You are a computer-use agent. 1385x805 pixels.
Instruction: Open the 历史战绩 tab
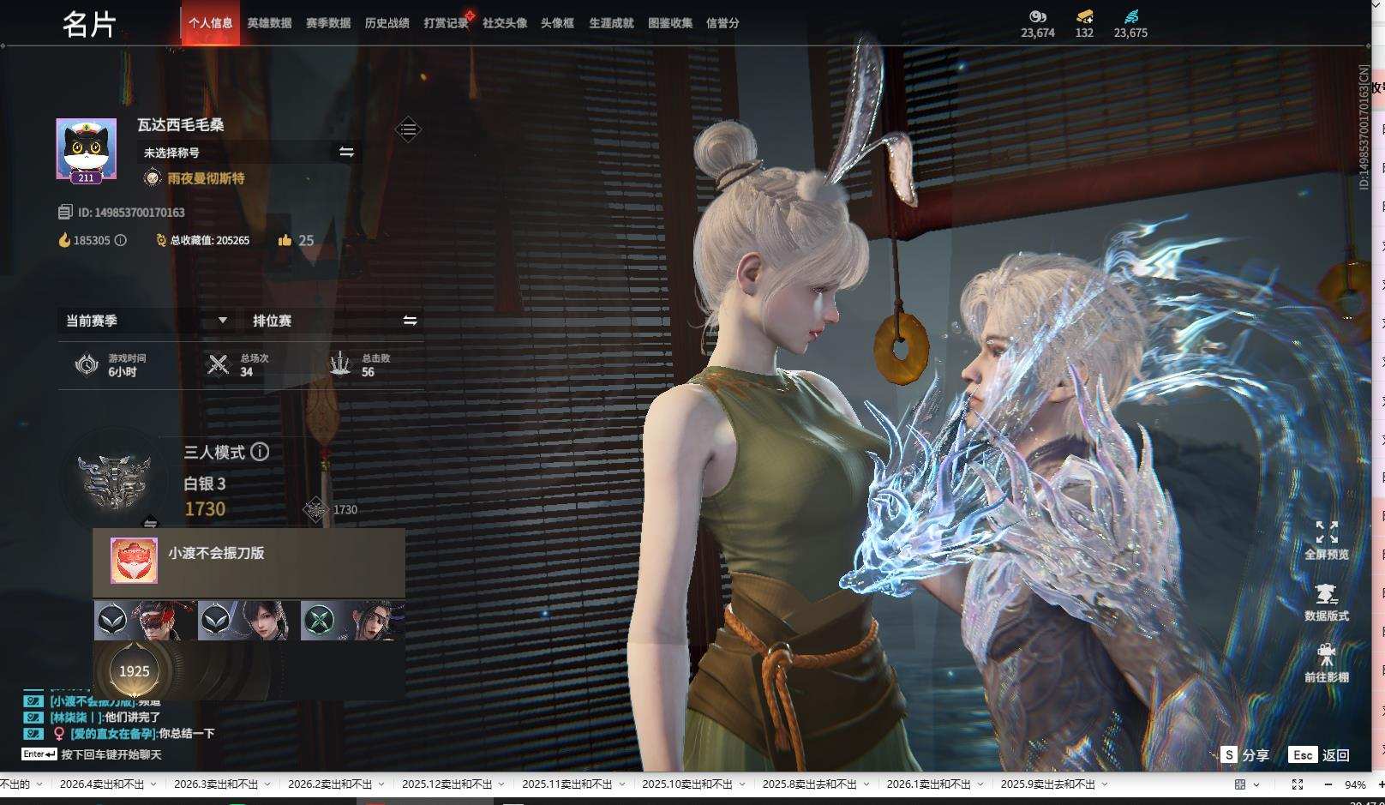tap(387, 23)
